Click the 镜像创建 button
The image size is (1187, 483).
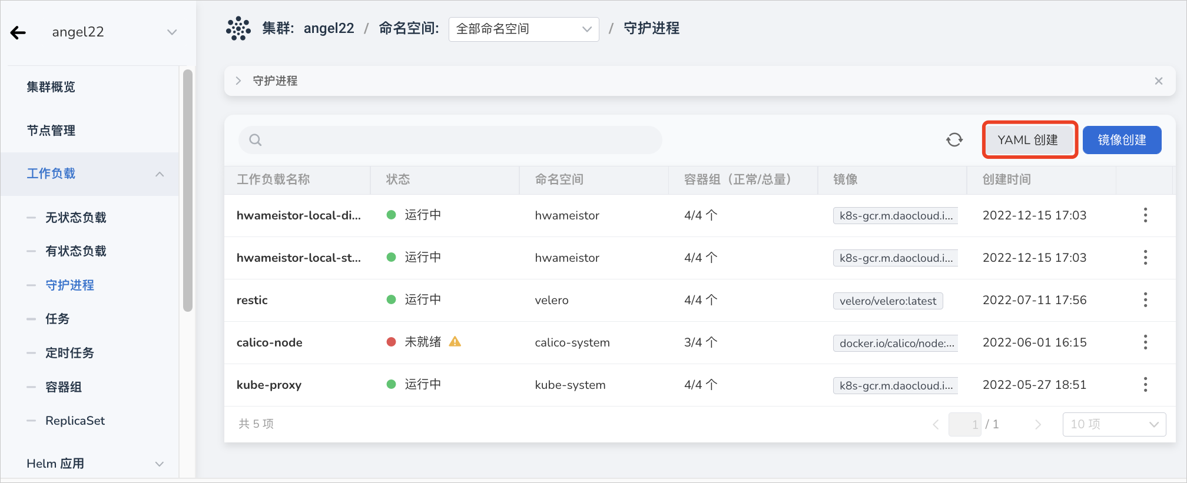coord(1122,140)
